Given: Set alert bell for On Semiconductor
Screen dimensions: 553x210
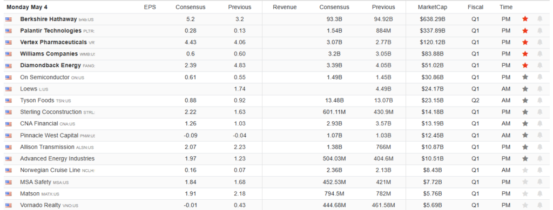Looking at the screenshot, I should click(539, 77).
